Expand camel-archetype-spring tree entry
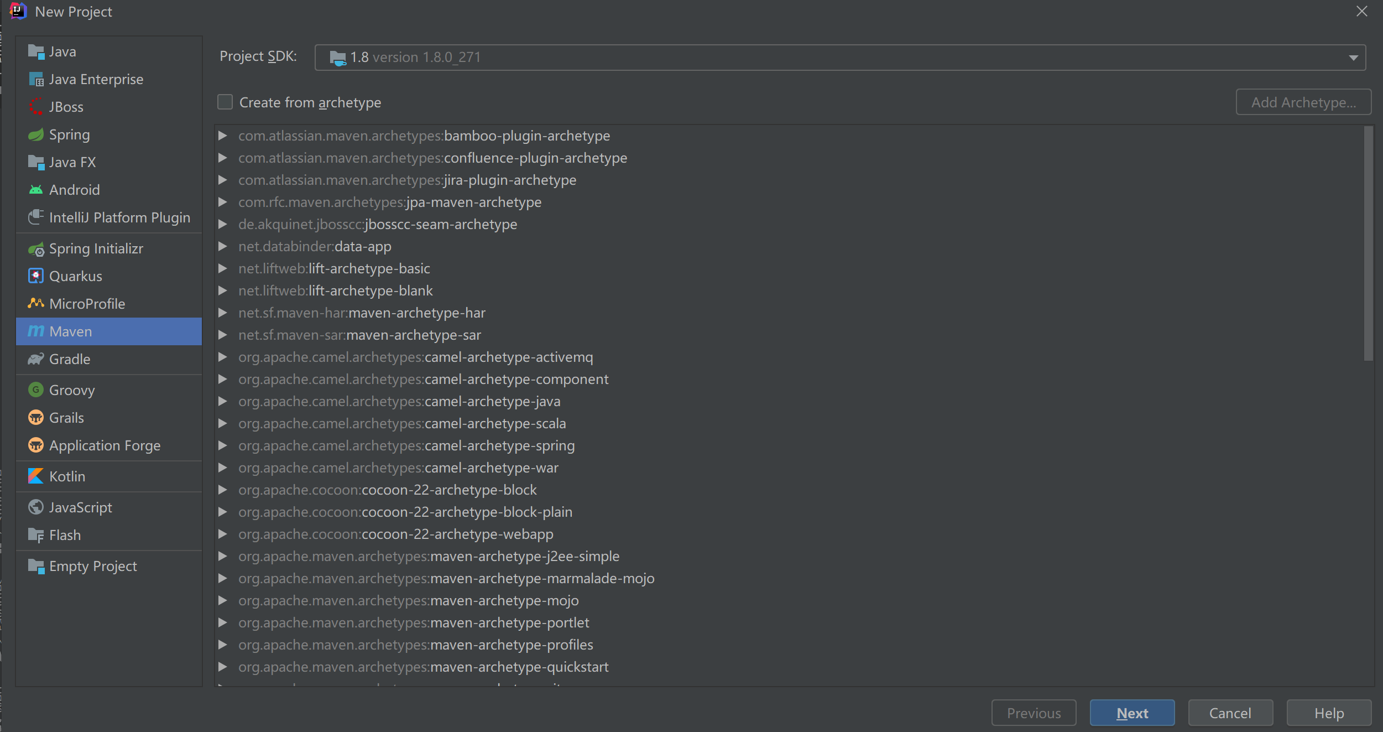Image resolution: width=1383 pixels, height=732 pixels. coord(223,445)
